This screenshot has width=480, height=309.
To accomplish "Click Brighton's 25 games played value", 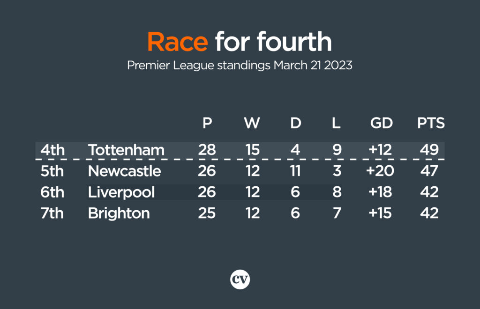I will coord(207,213).
